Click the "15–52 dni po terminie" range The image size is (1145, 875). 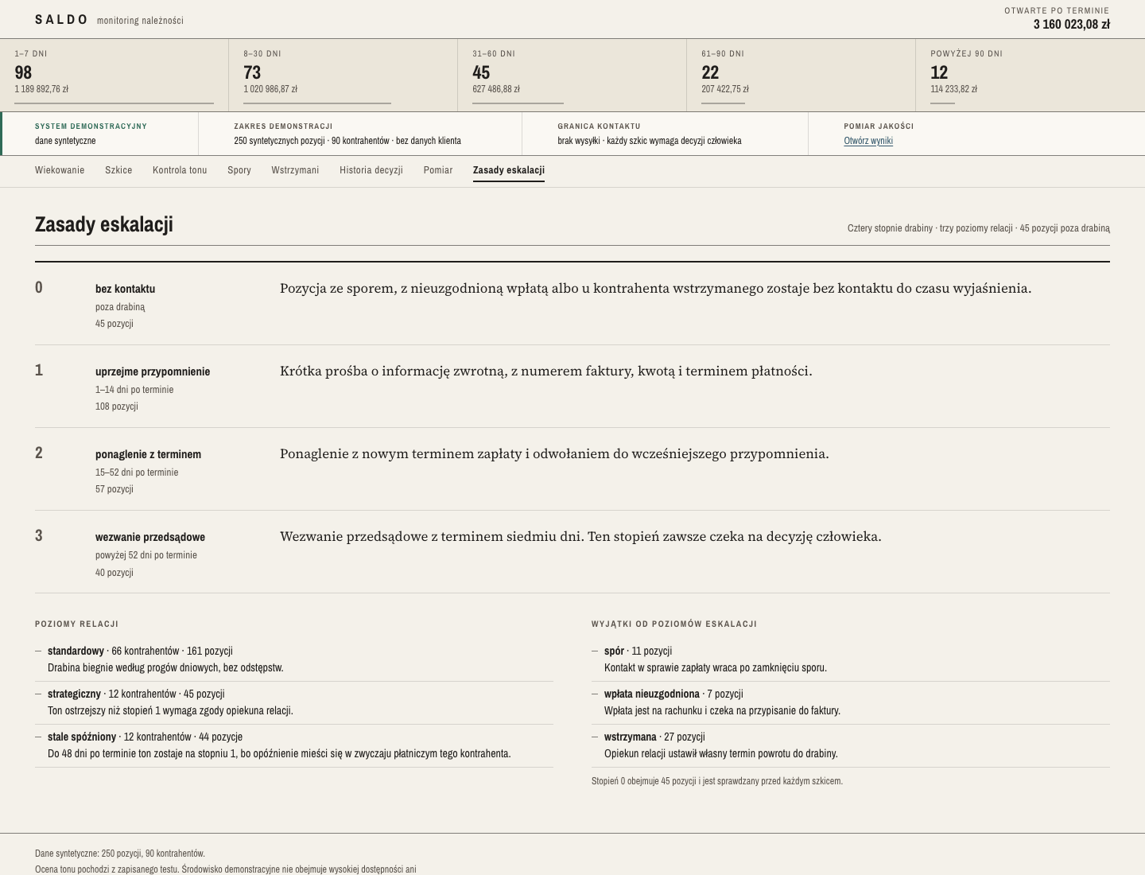137,472
